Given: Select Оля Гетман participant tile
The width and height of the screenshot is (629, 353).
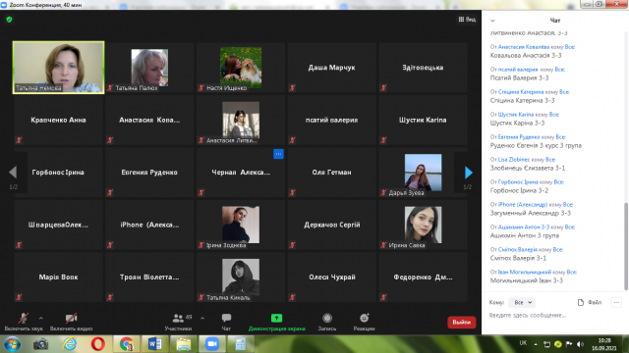Looking at the screenshot, I should pos(332,173).
